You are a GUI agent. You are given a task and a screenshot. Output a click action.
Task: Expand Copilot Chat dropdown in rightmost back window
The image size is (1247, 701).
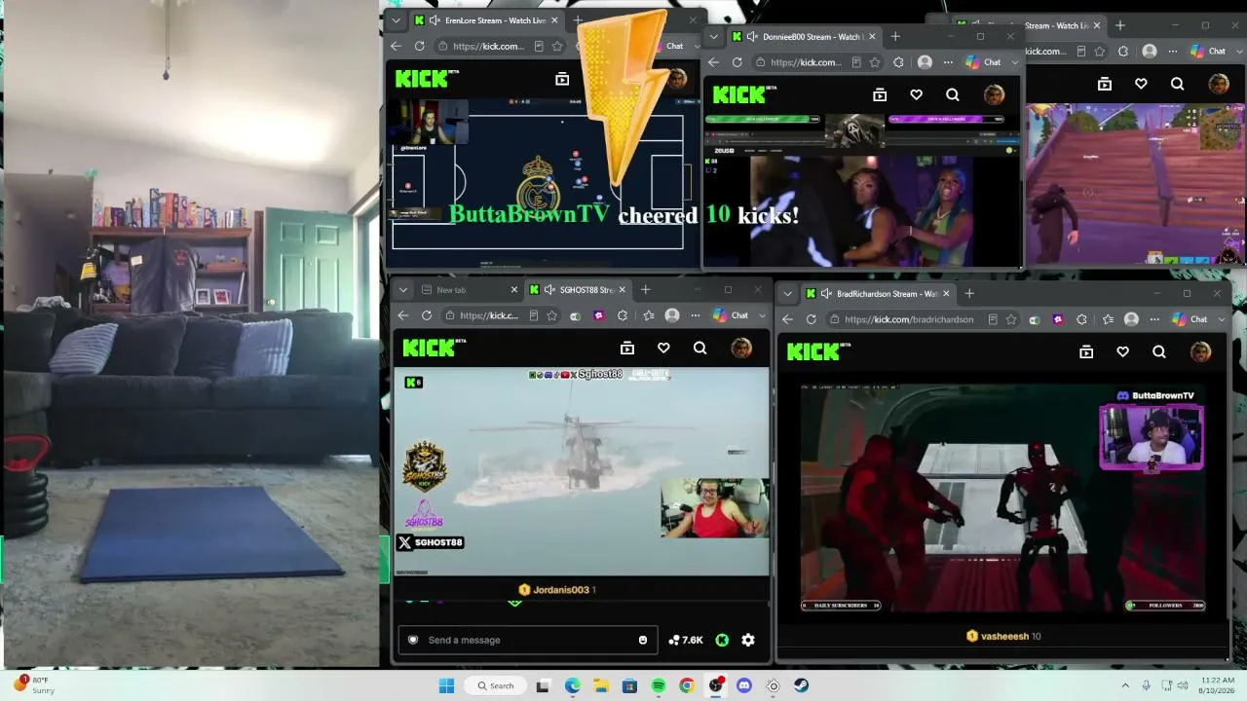pyautogui.click(x=1238, y=52)
